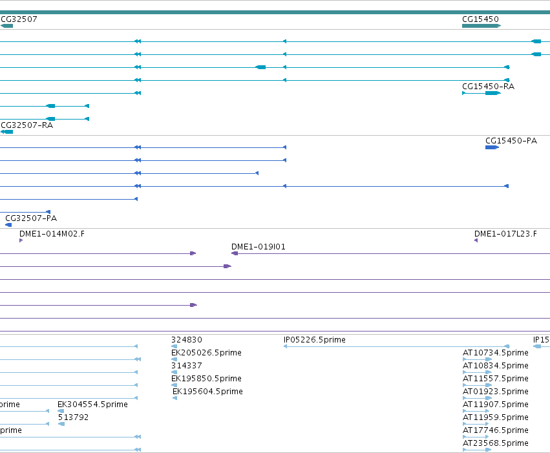
Task: Select the 513792 EST label
Action: click(73, 417)
